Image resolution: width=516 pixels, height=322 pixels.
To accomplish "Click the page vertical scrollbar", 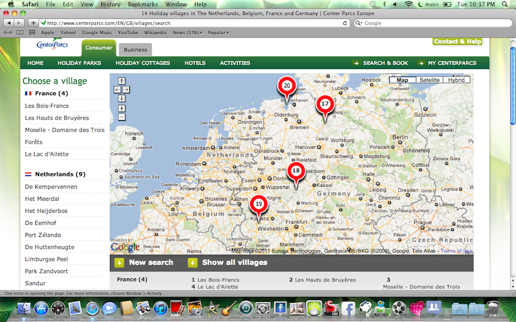I will coord(513,87).
